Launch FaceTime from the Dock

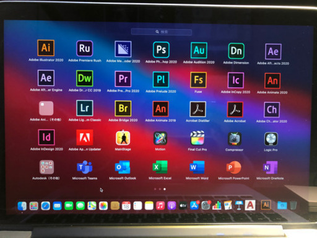[x=69, y=206]
